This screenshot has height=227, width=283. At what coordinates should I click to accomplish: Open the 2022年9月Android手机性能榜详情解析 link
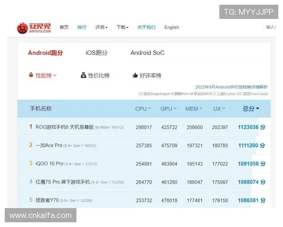232,87
